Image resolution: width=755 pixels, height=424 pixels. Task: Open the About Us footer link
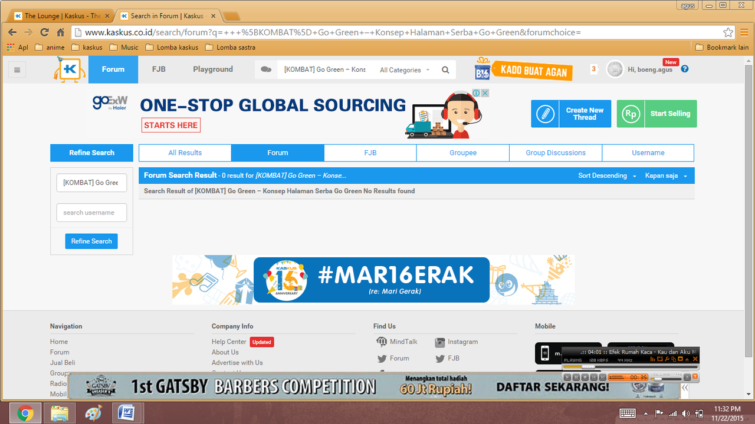[x=225, y=352]
